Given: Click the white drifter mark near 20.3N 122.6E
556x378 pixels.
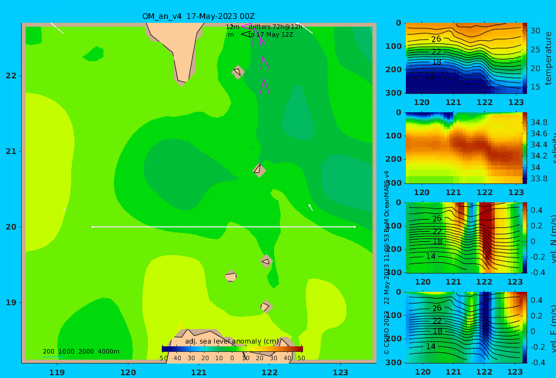Looking at the screenshot, I should click(311, 207).
